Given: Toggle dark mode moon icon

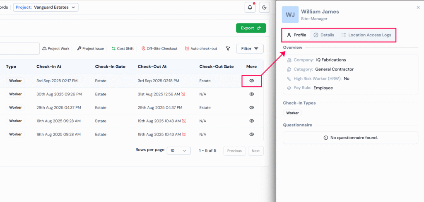Looking at the screenshot, I should tap(265, 7).
